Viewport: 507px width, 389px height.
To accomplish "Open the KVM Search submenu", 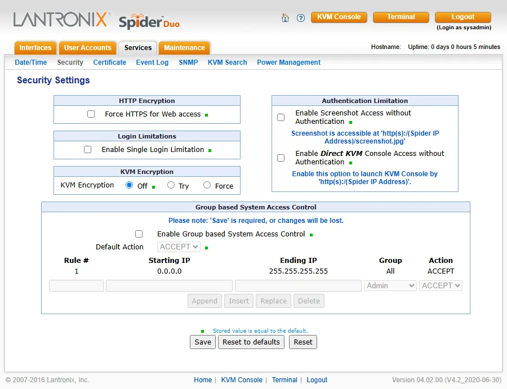I will point(228,62).
